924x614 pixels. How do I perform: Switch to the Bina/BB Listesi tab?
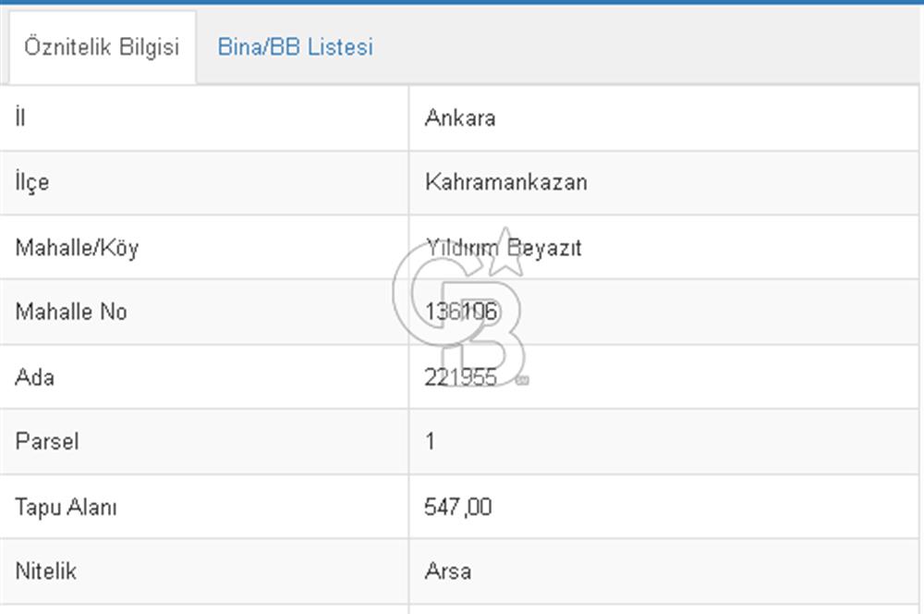point(295,46)
